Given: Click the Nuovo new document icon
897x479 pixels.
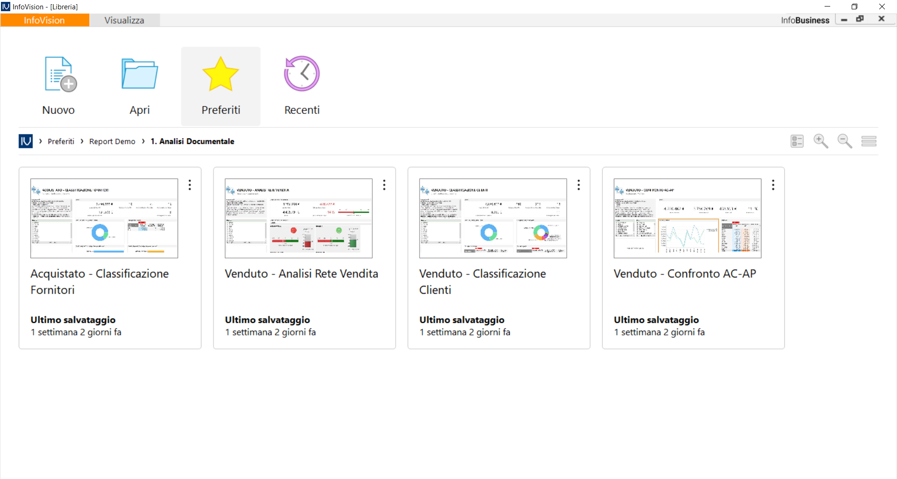Looking at the screenshot, I should (60, 75).
